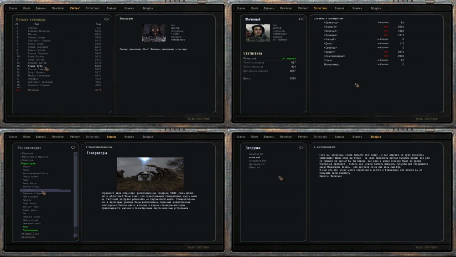Select highlighted Загрузки tab in downloads screen
This screenshot has height=257, width=456.
376,136
